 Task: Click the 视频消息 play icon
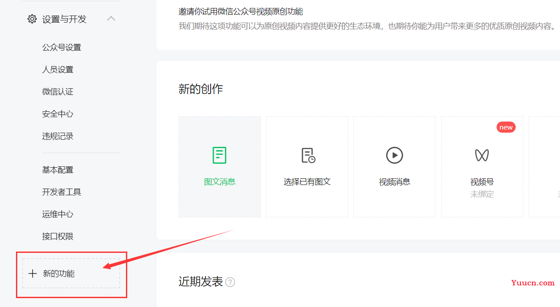pyautogui.click(x=395, y=155)
